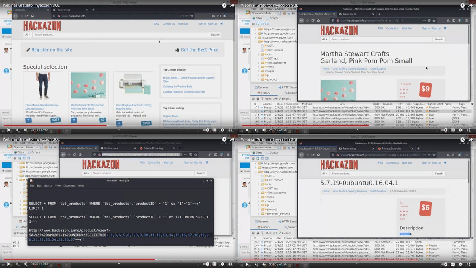Open Standard Mode dropdown in 25:16 frame
The image size is (476, 268).
(263, 13)
